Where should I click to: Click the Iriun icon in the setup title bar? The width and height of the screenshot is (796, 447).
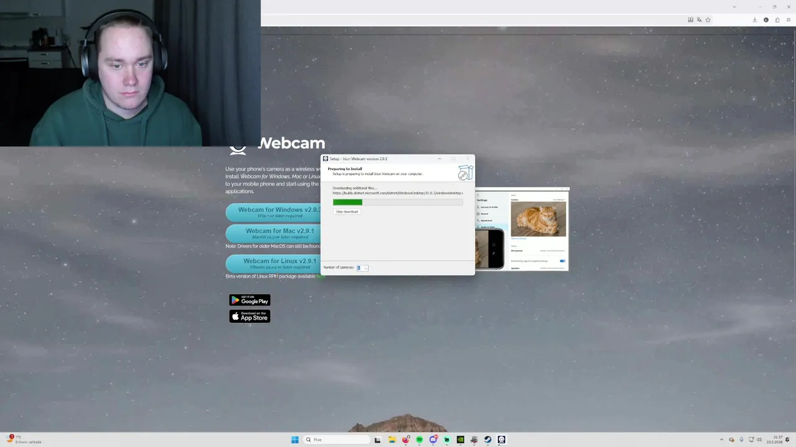click(325, 159)
